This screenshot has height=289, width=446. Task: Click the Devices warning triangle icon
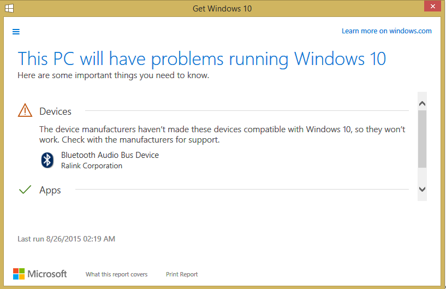pyautogui.click(x=25, y=111)
